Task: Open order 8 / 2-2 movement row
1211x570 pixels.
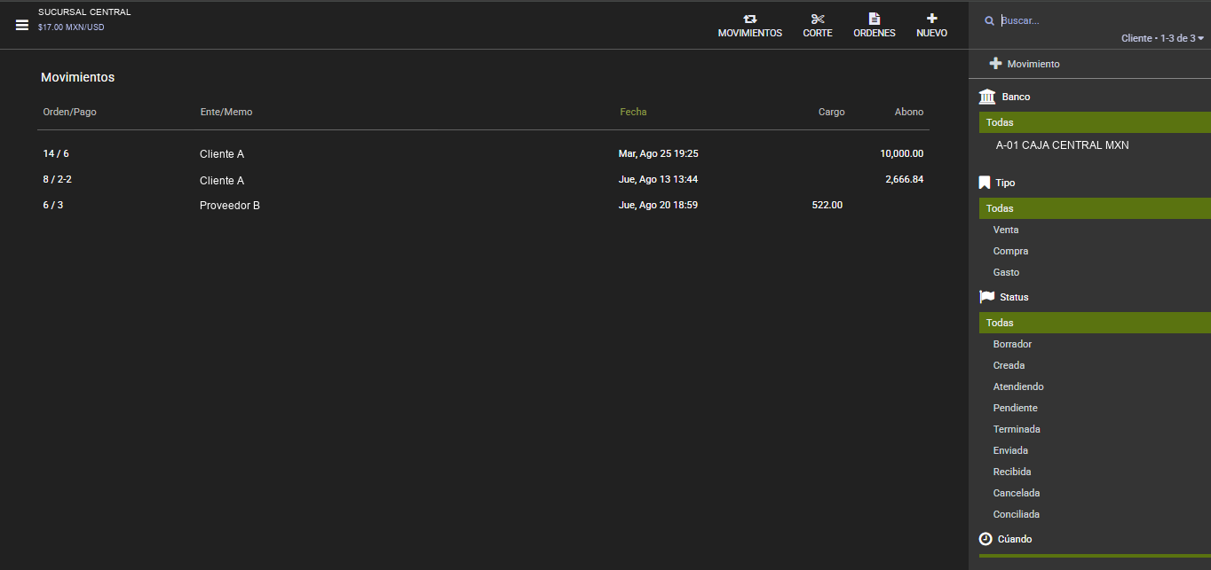Action: [483, 179]
